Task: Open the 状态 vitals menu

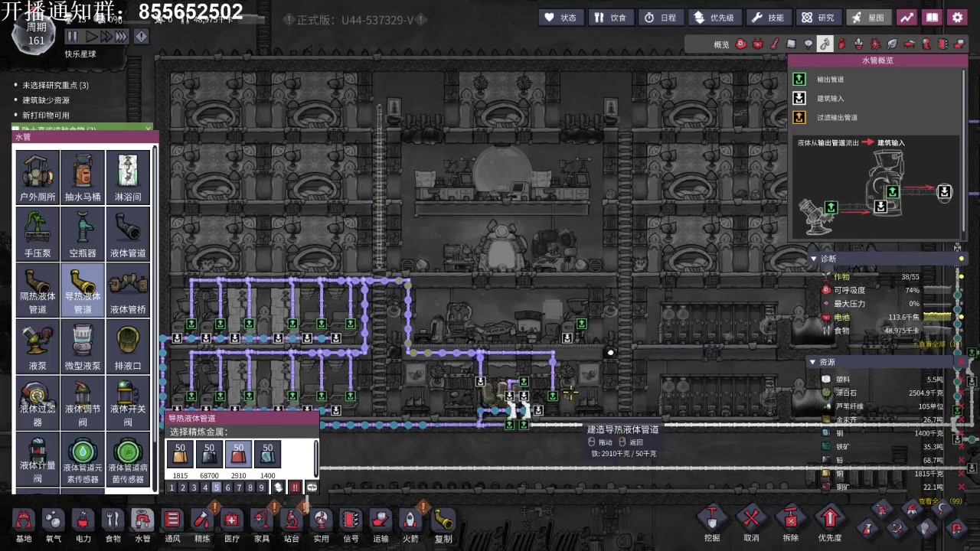Action: 560,17
